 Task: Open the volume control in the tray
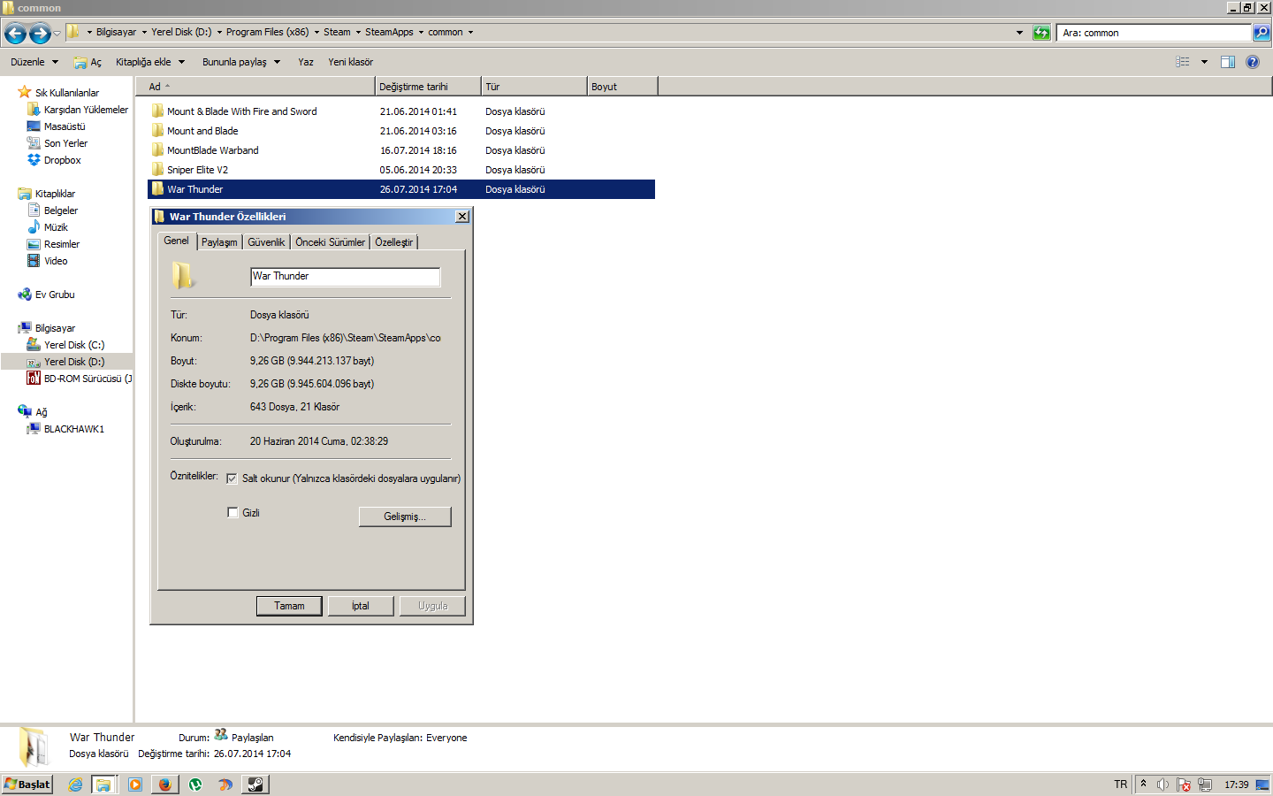coord(1163,785)
